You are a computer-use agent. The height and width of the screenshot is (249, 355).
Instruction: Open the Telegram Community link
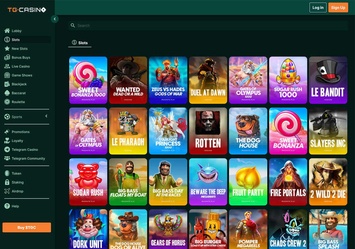tap(27, 158)
